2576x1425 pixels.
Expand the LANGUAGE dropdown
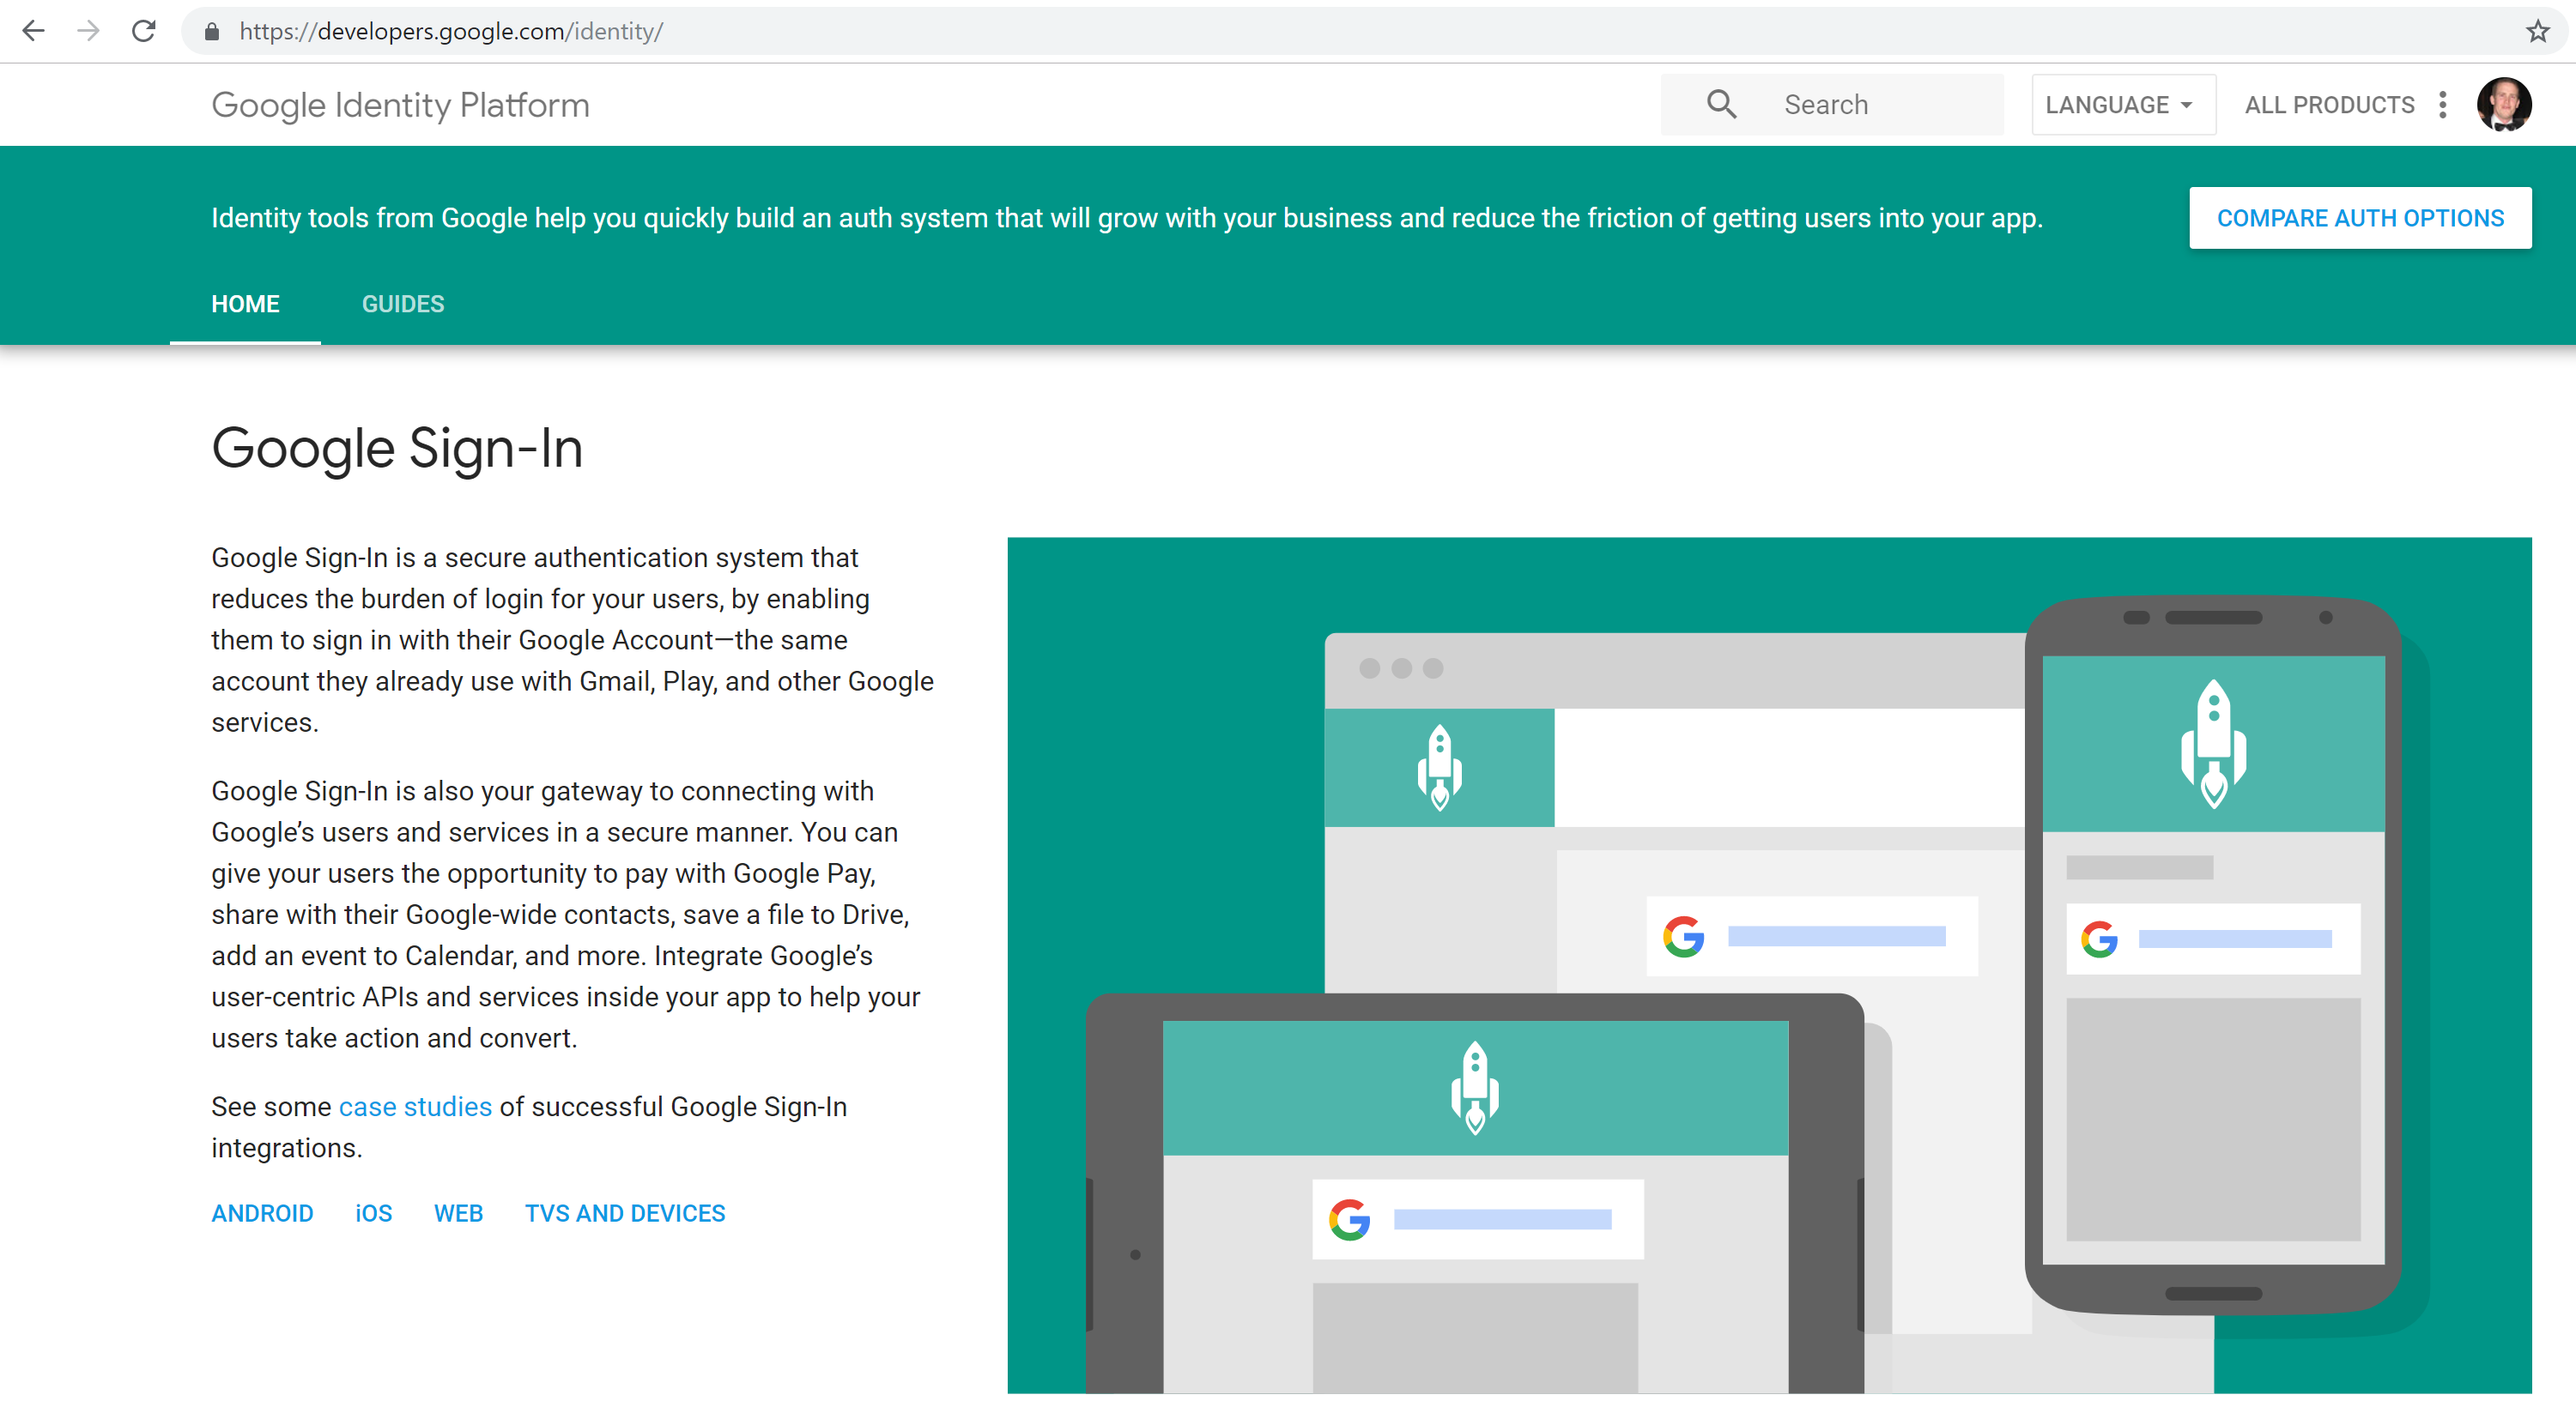click(x=2121, y=105)
